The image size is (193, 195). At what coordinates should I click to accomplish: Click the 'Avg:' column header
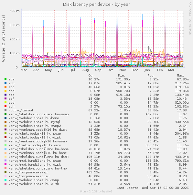151,76
